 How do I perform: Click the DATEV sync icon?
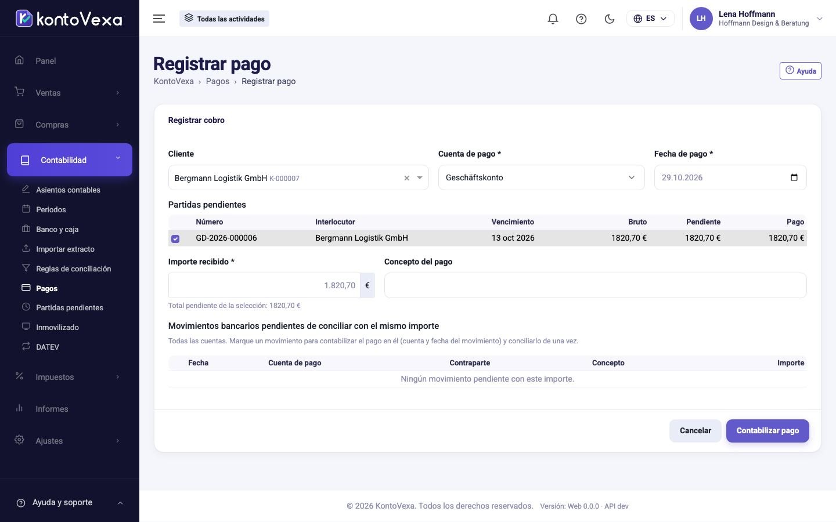click(x=26, y=346)
